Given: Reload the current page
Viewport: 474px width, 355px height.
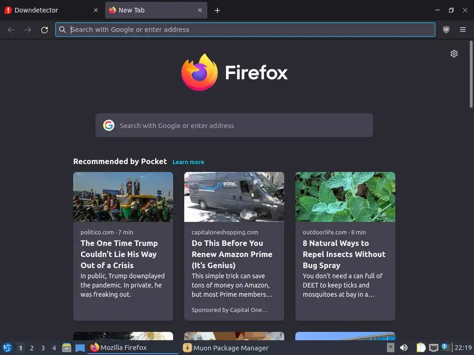Looking at the screenshot, I should pyautogui.click(x=44, y=30).
